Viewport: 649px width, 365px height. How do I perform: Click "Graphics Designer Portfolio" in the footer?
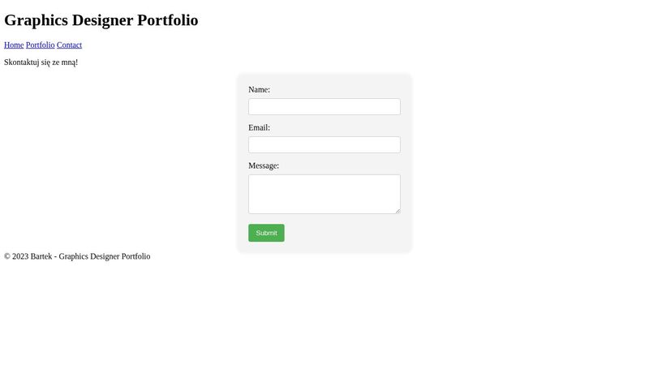point(105,257)
